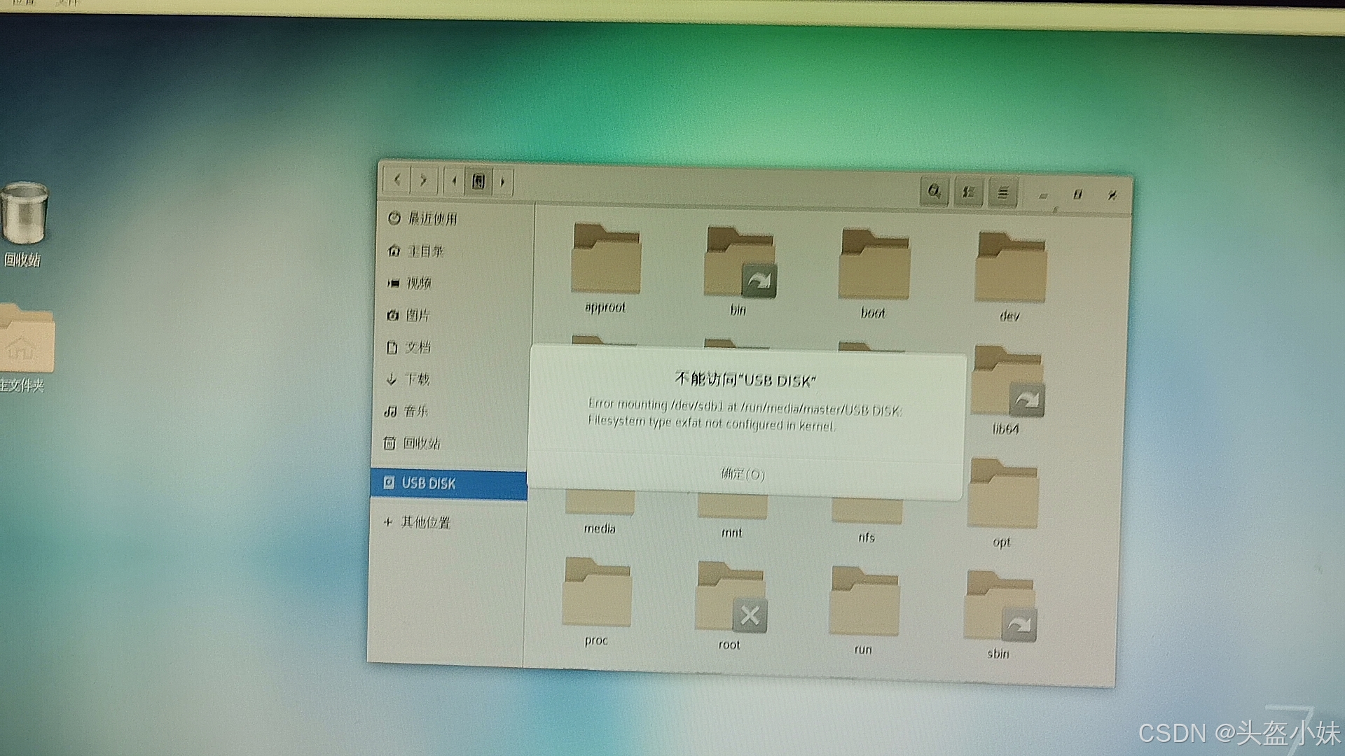The width and height of the screenshot is (1345, 756).
Task: Click the back navigation arrow
Action: [x=397, y=181]
